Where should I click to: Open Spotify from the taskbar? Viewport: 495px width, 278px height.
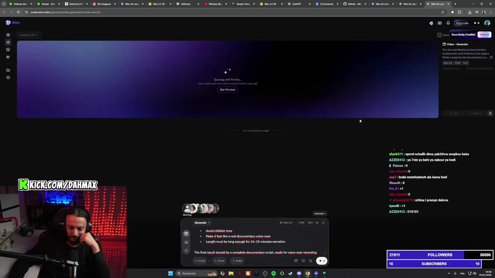(273, 273)
